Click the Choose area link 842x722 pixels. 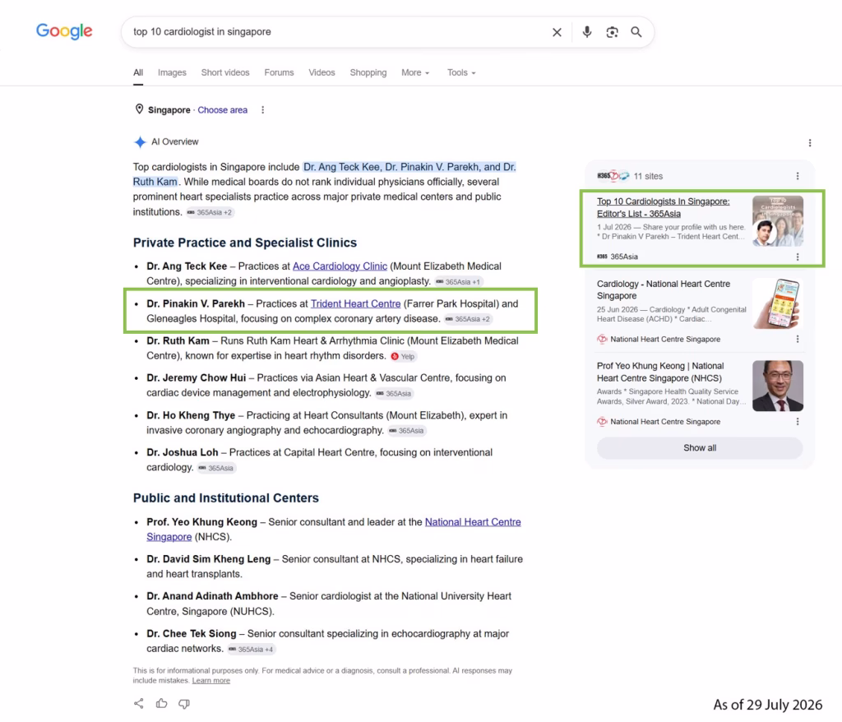point(222,110)
